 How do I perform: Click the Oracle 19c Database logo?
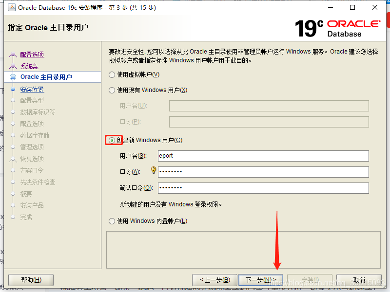(x=337, y=29)
